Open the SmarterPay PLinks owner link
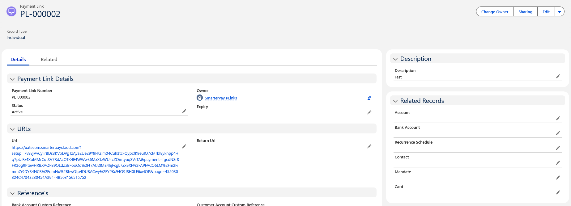571x206 pixels. coord(221,98)
